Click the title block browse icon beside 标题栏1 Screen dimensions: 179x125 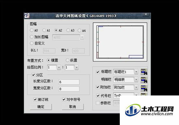pos(144,72)
